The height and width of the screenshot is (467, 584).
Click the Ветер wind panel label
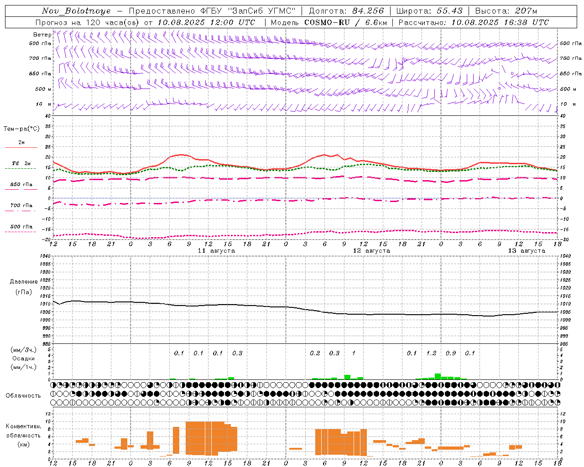pos(42,35)
